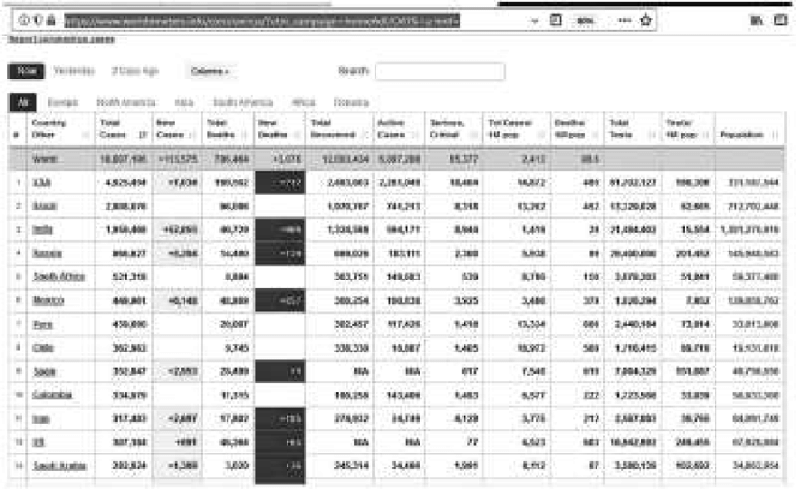Viewport: 796px width, 489px height.
Task: Open the Columns dropdown
Action: [210, 71]
